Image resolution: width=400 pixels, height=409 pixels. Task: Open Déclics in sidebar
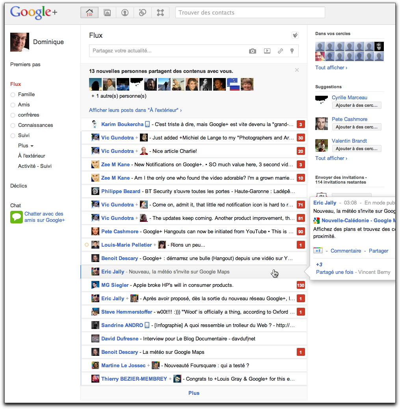click(19, 186)
